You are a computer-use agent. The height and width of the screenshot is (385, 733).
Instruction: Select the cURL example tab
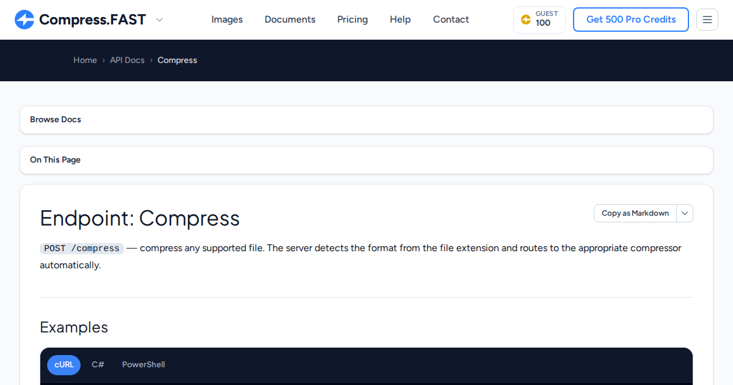64,365
